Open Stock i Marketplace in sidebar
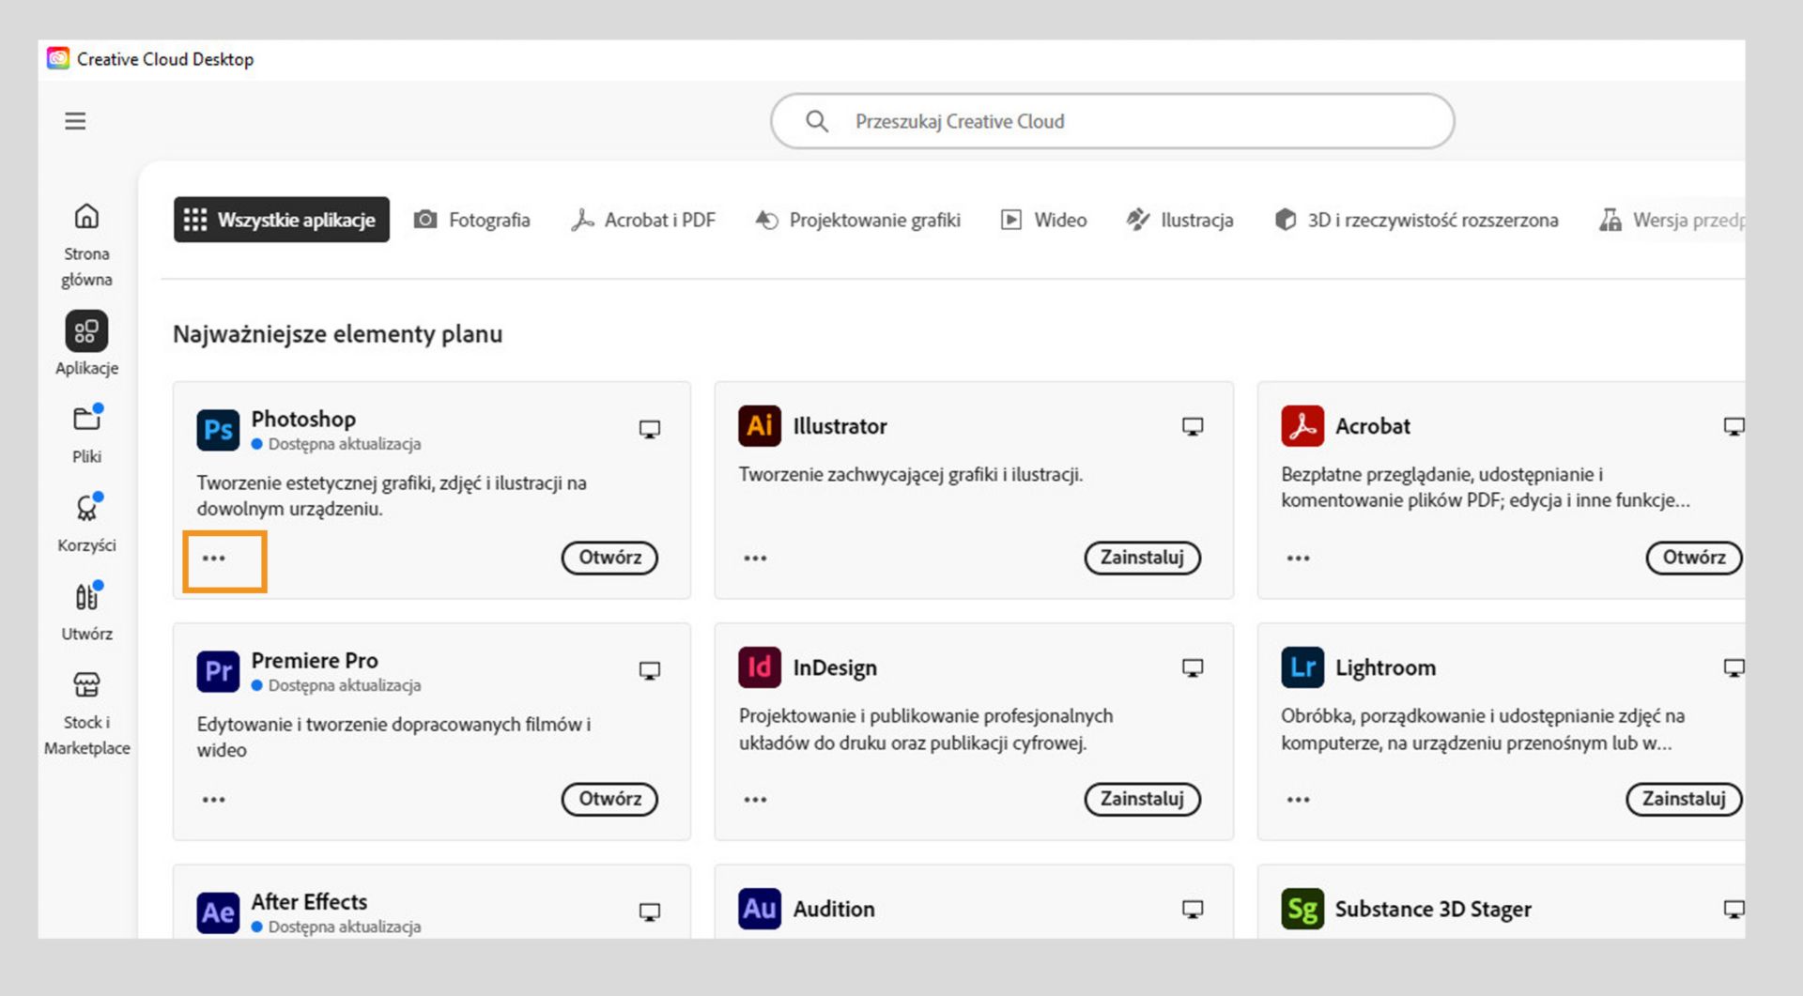This screenshot has height=996, width=1803. coord(86,712)
